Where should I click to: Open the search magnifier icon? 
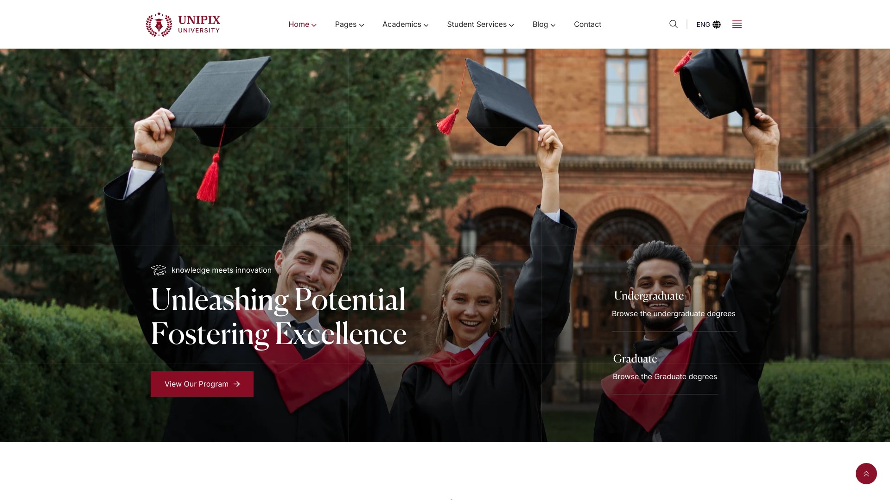tap(674, 24)
